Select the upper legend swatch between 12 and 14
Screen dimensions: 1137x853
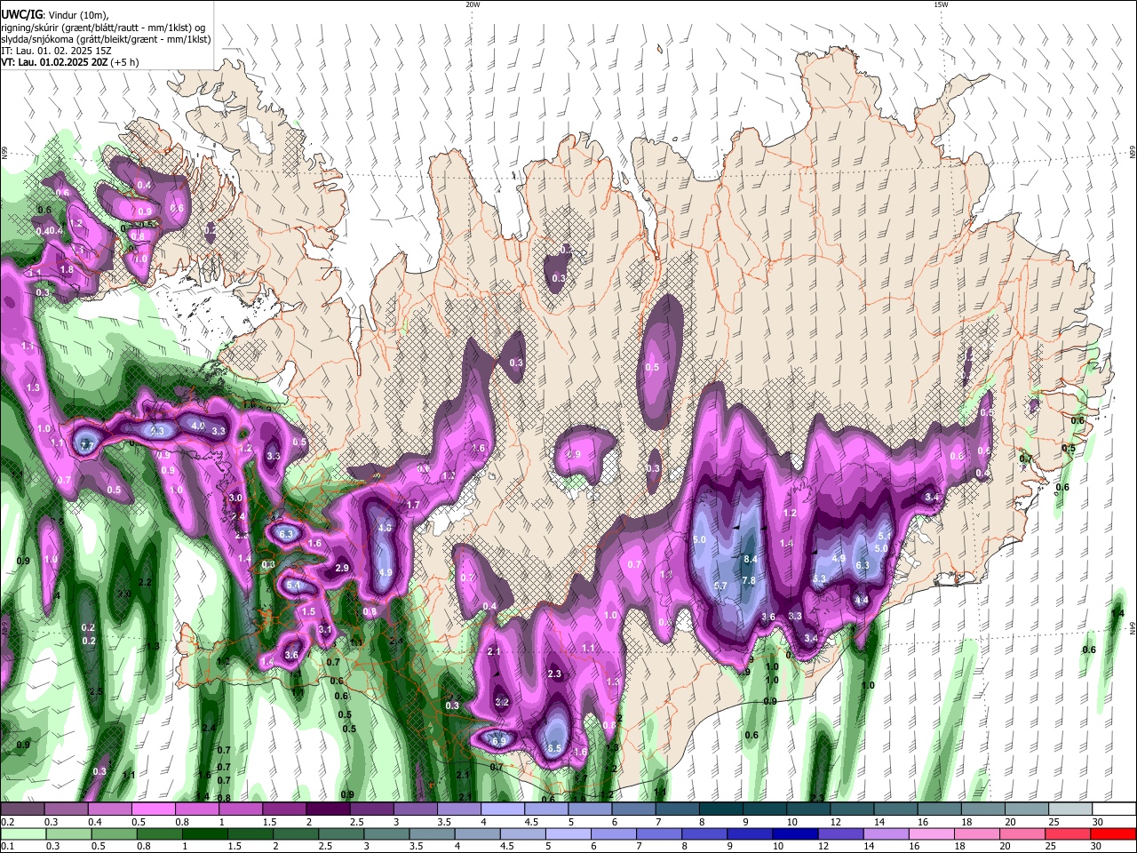point(851,809)
